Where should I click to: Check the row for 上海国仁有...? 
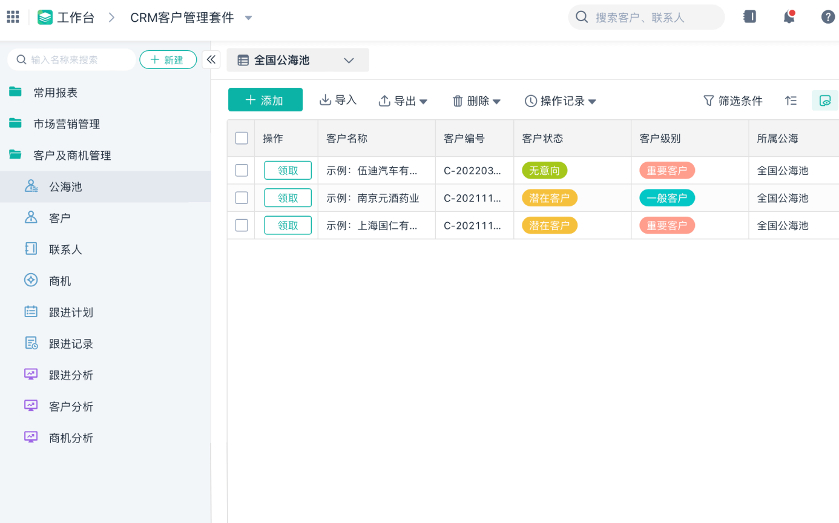[x=242, y=225]
